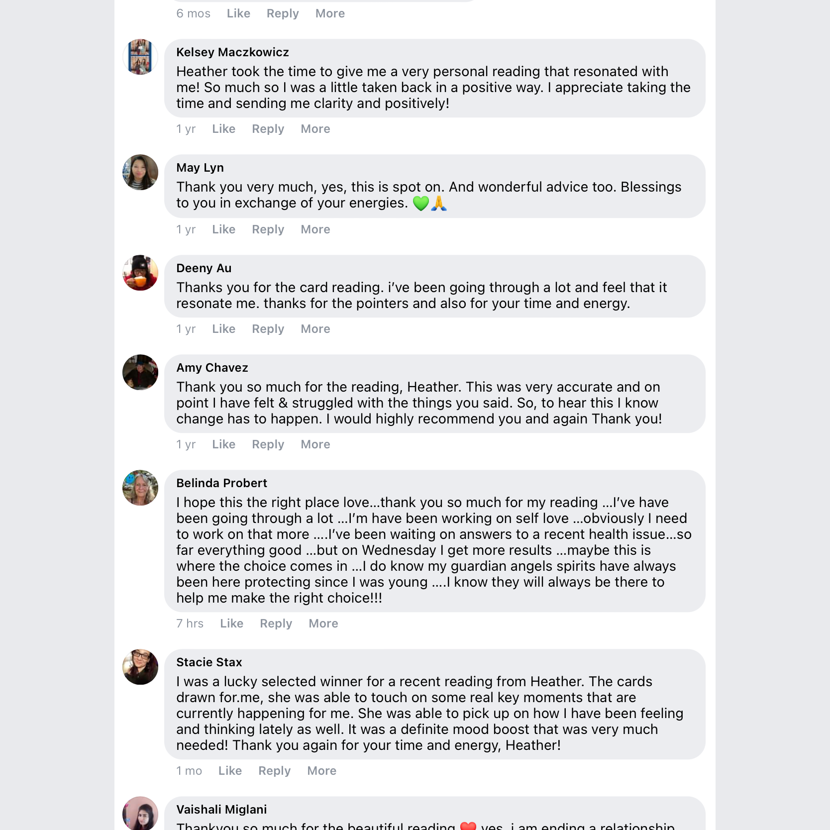This screenshot has height=830, width=830.
Task: Open Vaishali Miglani's profile picture
Action: tap(140, 813)
